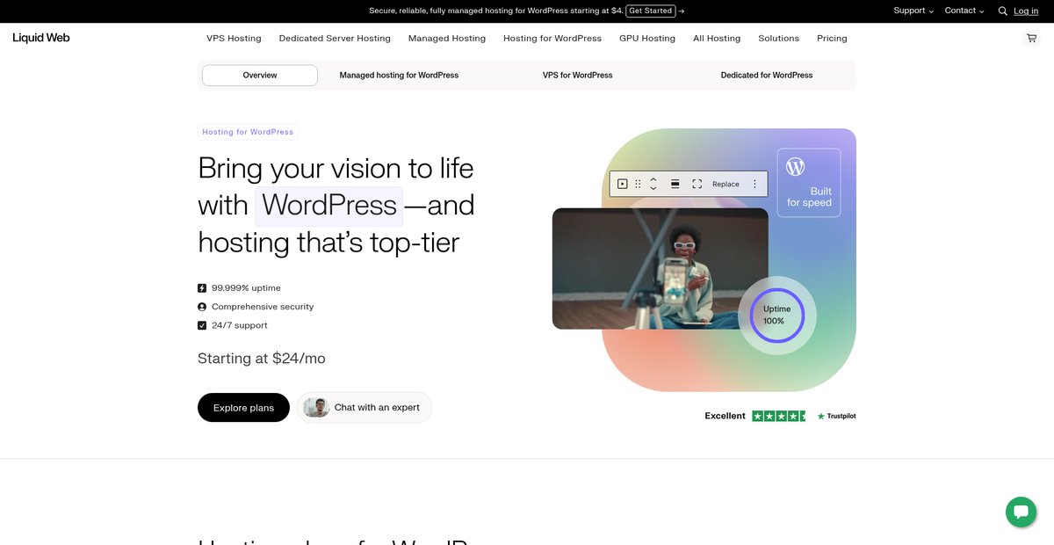Click the icon beside Comprehensive security
Viewport: 1054px width, 545px height.
tap(202, 307)
